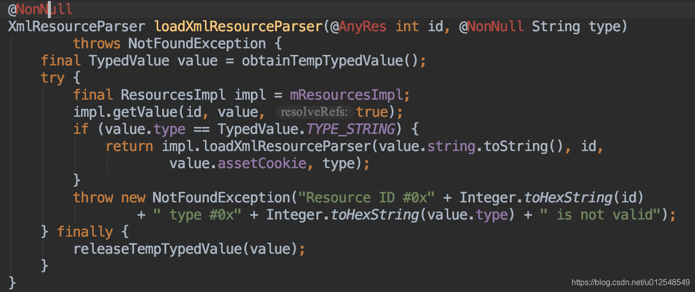Click the impl.getValue method call
This screenshot has width=695, height=292.
[x=129, y=112]
